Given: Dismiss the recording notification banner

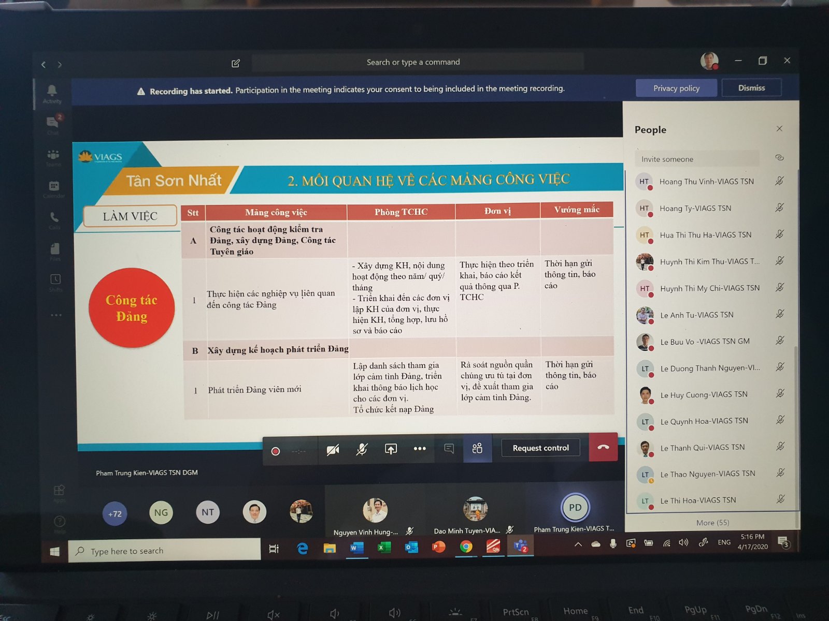Looking at the screenshot, I should (x=751, y=87).
